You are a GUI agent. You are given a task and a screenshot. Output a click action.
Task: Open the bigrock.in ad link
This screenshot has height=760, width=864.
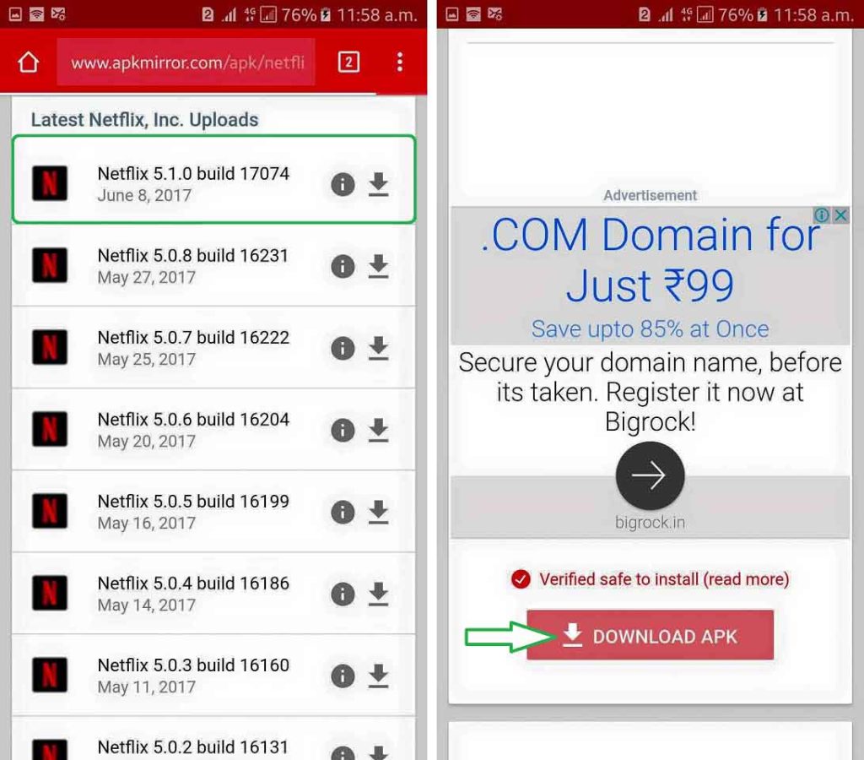click(x=651, y=523)
